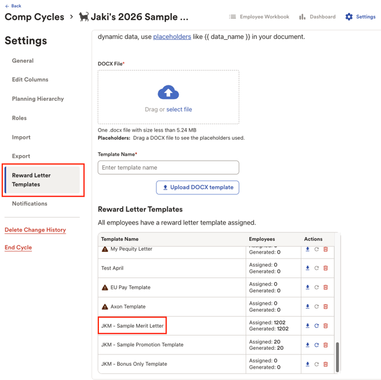Regenerate JKM - Sample Promotion Template letters
The height and width of the screenshot is (380, 381).
pyautogui.click(x=316, y=345)
